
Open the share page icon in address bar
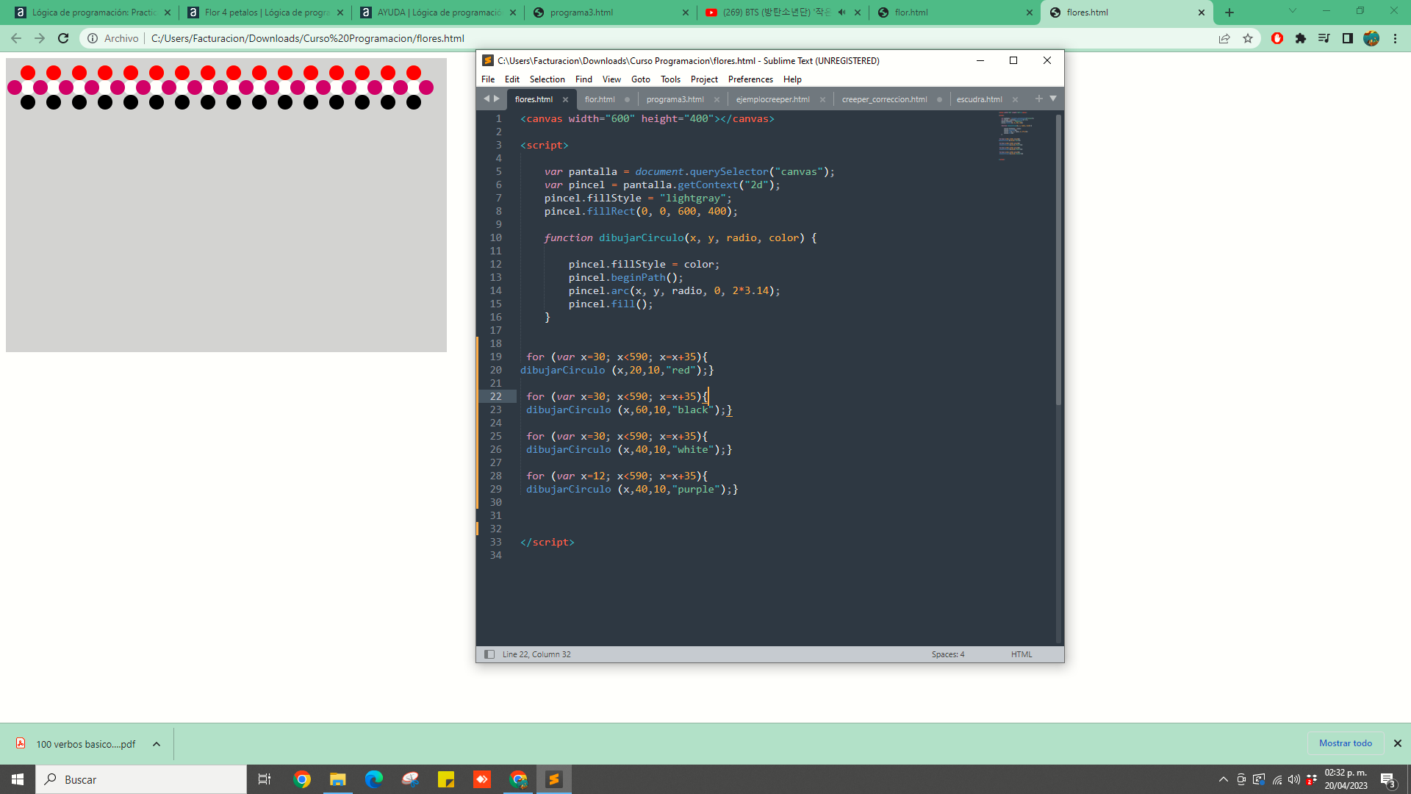[1224, 38]
